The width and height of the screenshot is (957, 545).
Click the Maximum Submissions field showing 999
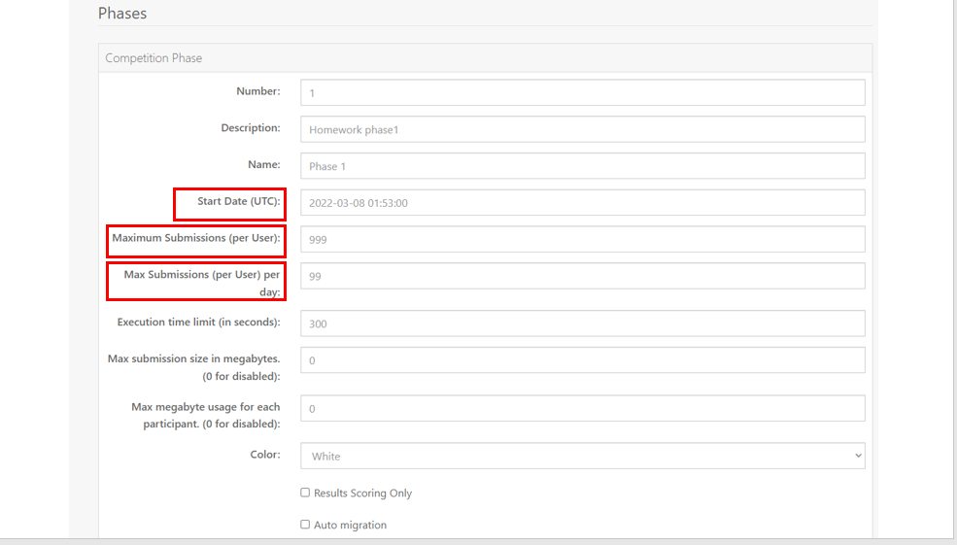click(583, 239)
